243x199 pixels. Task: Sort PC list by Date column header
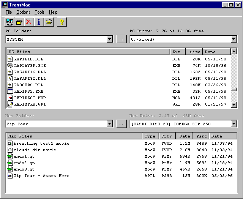217,52
